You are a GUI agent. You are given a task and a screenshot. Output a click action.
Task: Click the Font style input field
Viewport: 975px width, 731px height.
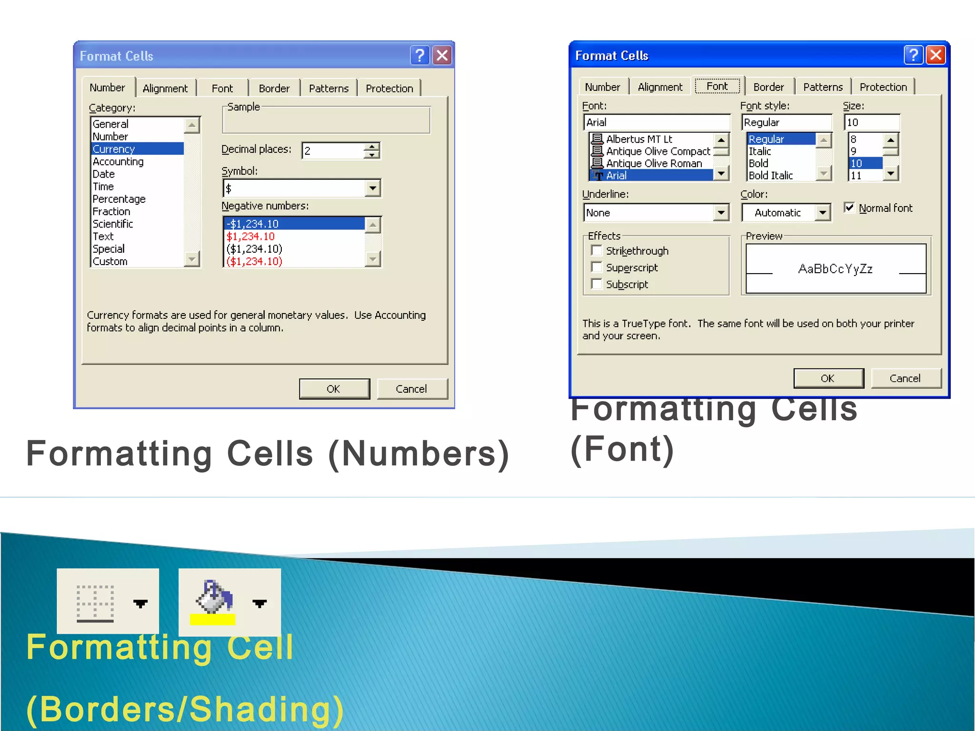click(x=786, y=122)
